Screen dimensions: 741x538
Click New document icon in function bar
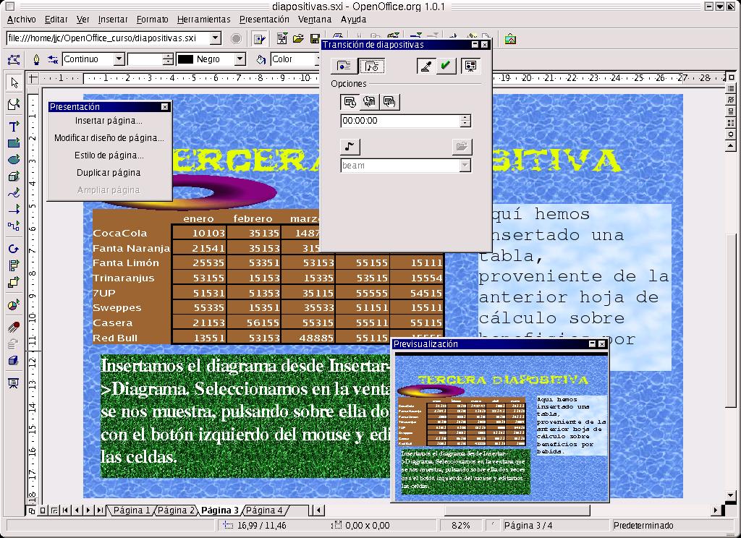click(x=282, y=39)
